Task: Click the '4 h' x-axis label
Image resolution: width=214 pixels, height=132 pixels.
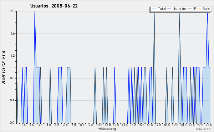Action: coord(49,125)
